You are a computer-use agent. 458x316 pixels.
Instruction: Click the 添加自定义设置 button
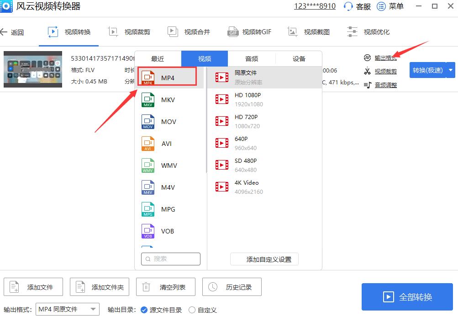264,259
